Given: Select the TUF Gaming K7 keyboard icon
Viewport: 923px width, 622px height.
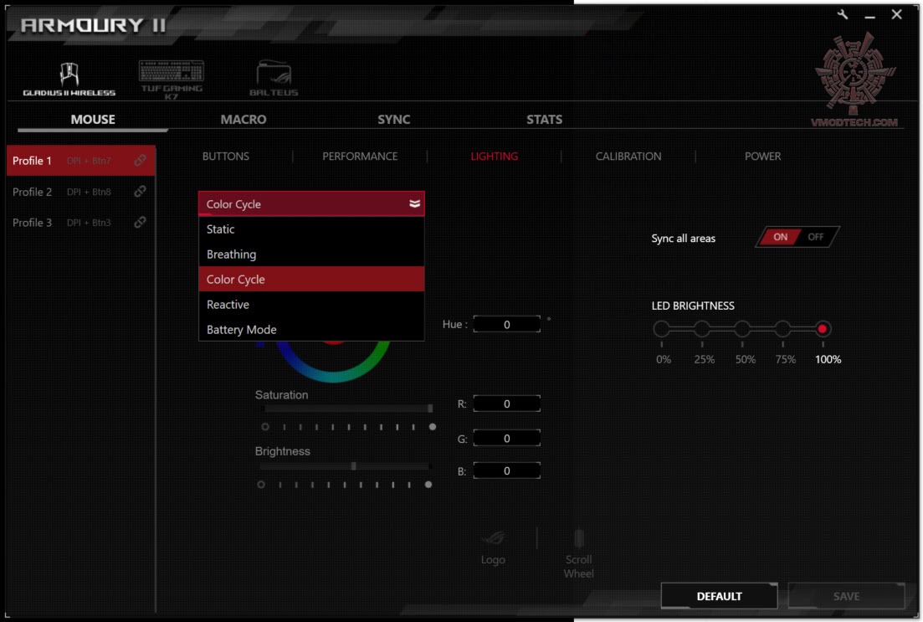Looking at the screenshot, I should 172,80.
